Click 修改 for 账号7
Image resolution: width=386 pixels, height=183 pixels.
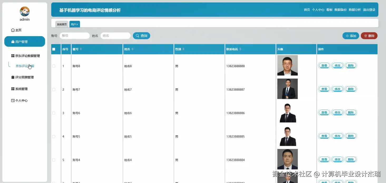[x=338, y=89]
